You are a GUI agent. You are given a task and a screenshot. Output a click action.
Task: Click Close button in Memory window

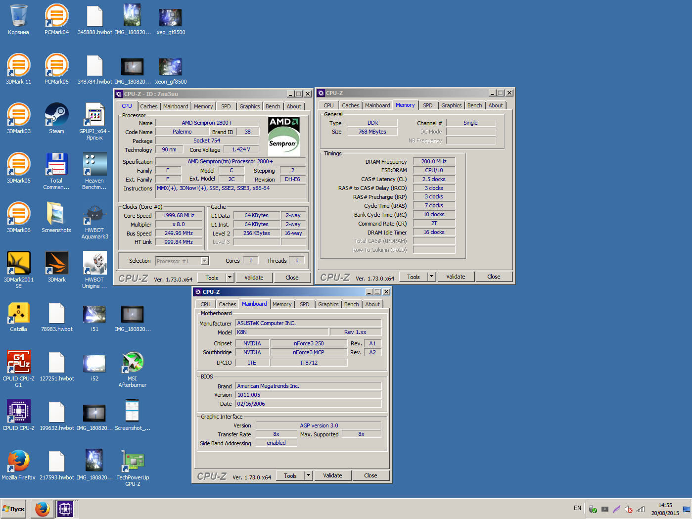(494, 277)
